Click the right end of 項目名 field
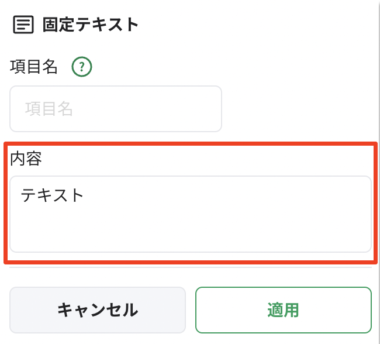Image resolution: width=380 pixels, height=344 pixels. click(x=210, y=109)
